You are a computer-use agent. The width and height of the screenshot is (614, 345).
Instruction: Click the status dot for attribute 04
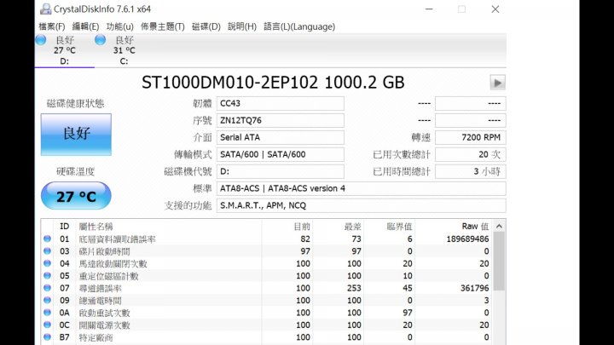(x=48, y=263)
